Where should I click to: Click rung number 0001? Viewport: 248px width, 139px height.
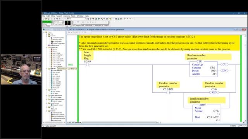71,64
